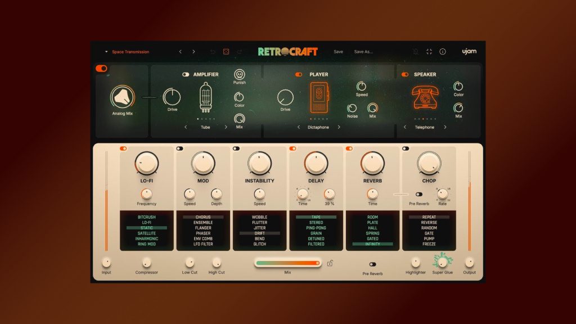Viewport: 576px width, 324px height.
Task: Click the Dictaphone player image
Action: point(319,97)
